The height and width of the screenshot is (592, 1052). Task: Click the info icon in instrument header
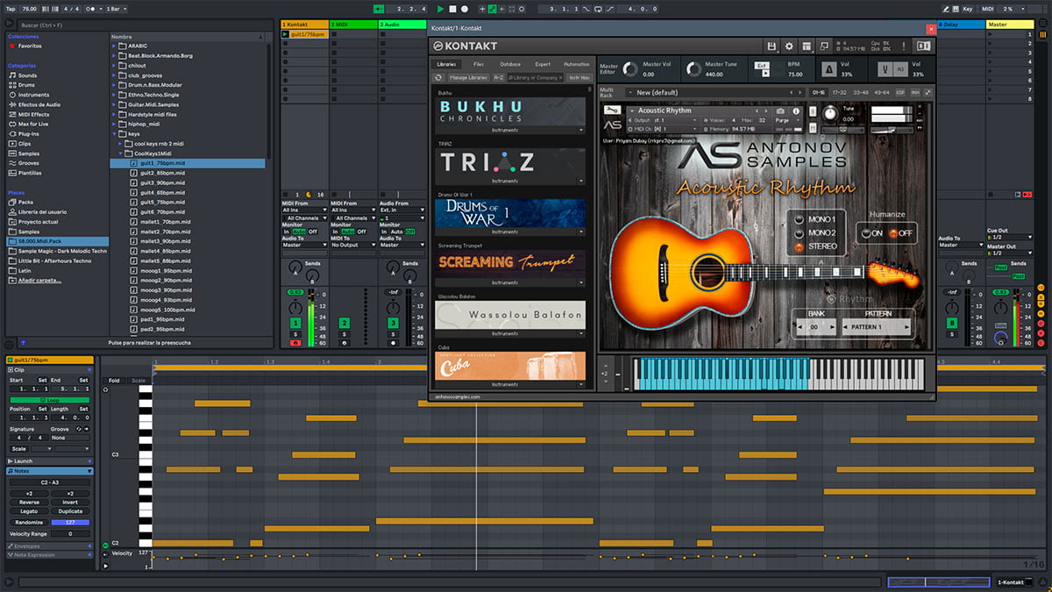point(794,111)
